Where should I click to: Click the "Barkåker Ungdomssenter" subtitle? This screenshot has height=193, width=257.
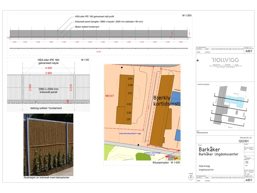(x=218, y=154)
